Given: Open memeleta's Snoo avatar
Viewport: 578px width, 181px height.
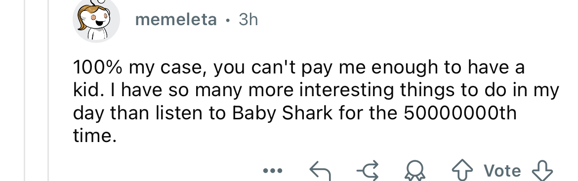Looking at the screenshot, I should (x=96, y=20).
